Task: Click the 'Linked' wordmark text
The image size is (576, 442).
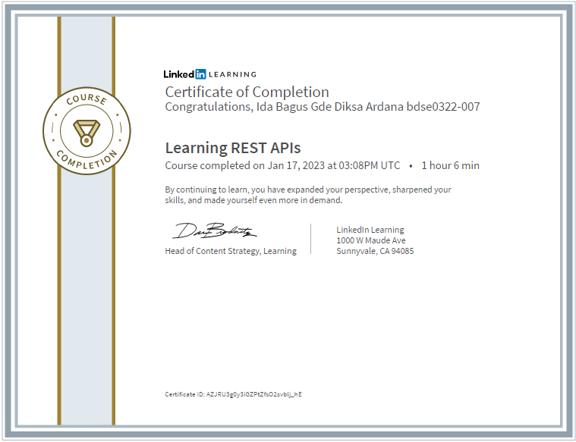Action: click(x=179, y=74)
